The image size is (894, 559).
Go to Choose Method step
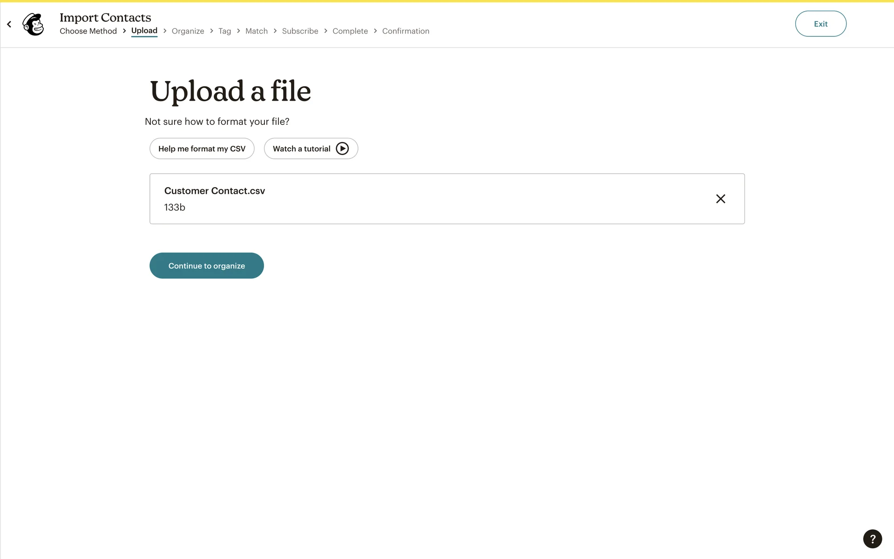(88, 31)
